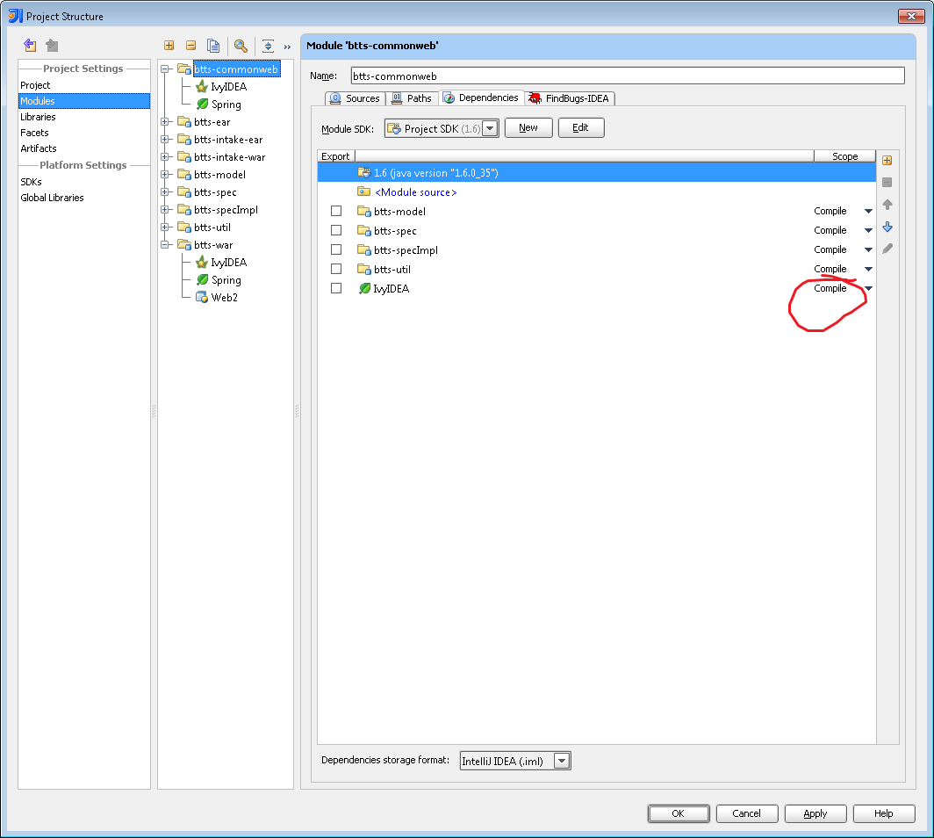Toggle export checkbox for IvyIDEA

[336, 288]
